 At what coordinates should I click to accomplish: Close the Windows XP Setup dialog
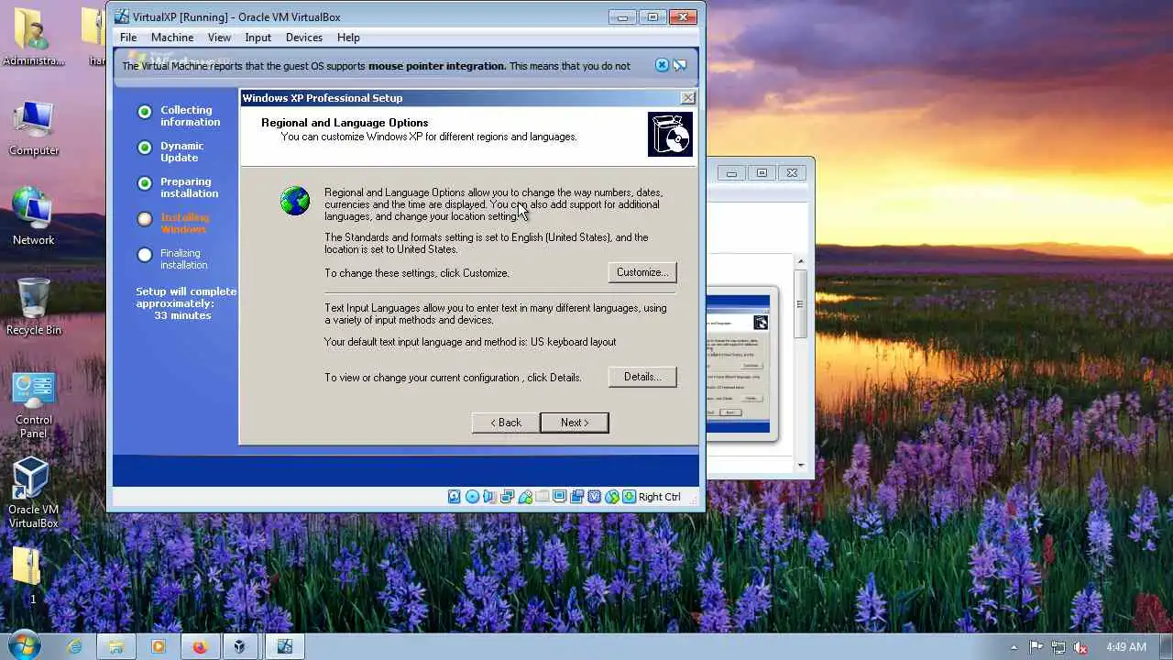point(688,98)
